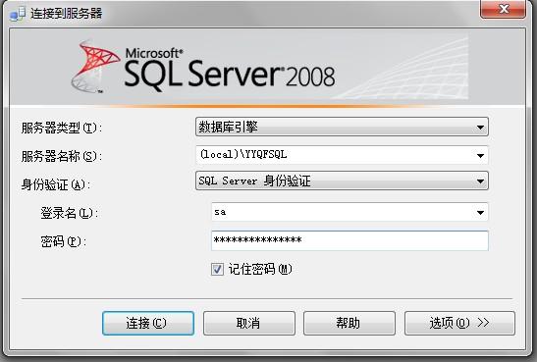
Task: Open the 身份验证 SQL Server dropdown
Action: [x=342, y=181]
